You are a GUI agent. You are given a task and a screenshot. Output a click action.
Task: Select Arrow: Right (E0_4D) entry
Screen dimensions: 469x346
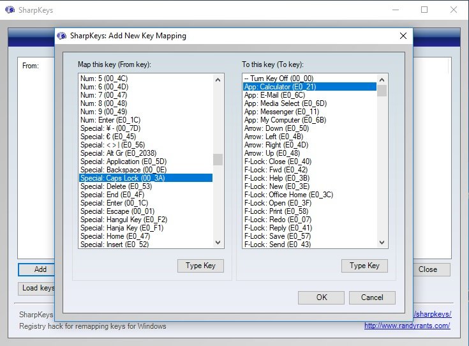pos(309,145)
